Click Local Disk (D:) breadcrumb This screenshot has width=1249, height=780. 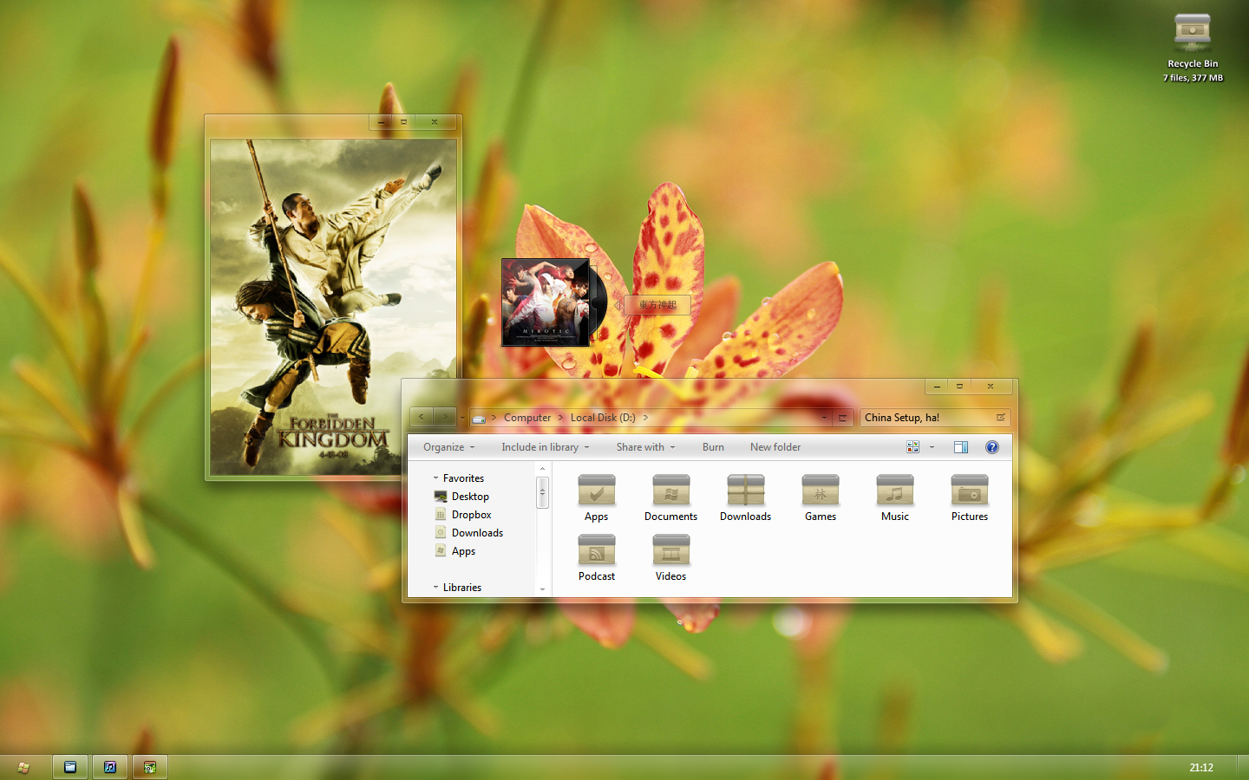[603, 418]
